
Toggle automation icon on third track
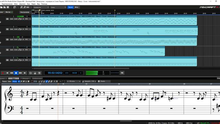coord(20,40)
